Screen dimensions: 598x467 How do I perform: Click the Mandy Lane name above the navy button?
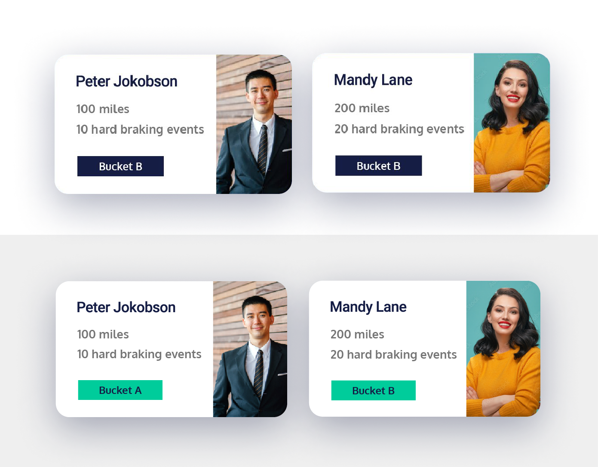pyautogui.click(x=373, y=80)
